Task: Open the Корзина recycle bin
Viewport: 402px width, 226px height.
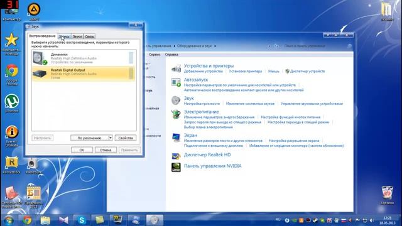Action: pos(387,195)
